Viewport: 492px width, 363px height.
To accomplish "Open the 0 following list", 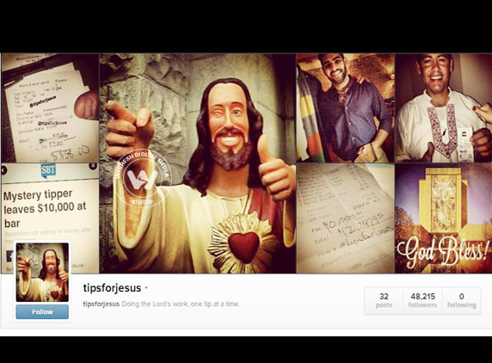I will (462, 300).
